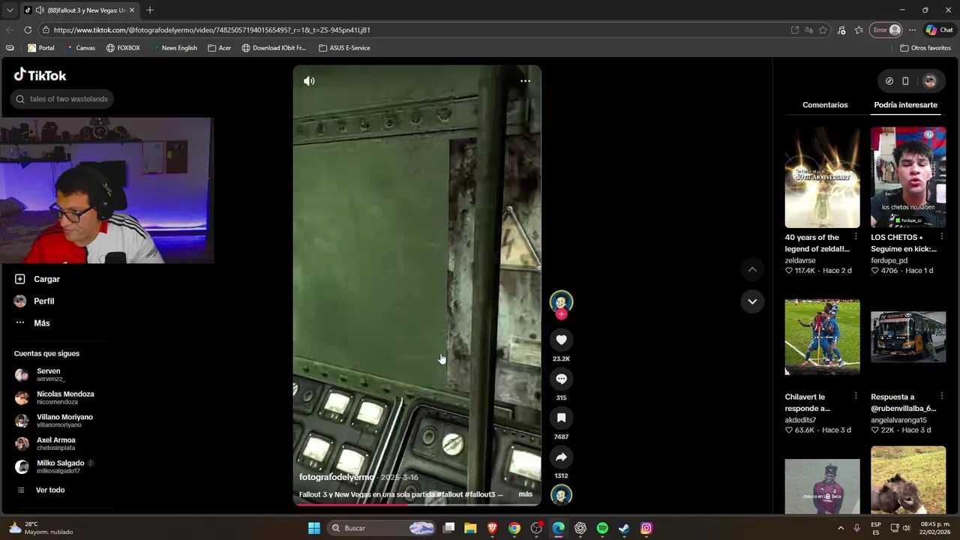Open Steam from the taskbar
Screen dimensions: 960x540
click(x=624, y=528)
